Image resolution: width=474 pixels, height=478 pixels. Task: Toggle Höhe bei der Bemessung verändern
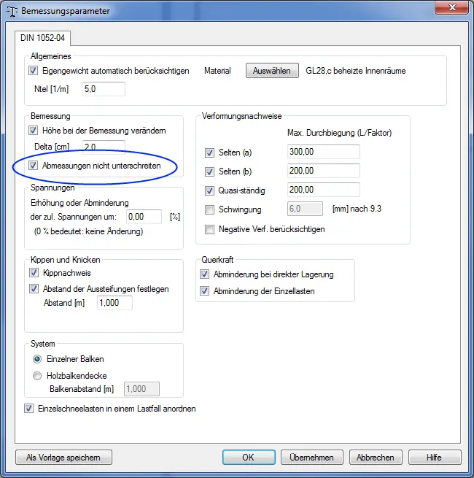[x=34, y=131]
